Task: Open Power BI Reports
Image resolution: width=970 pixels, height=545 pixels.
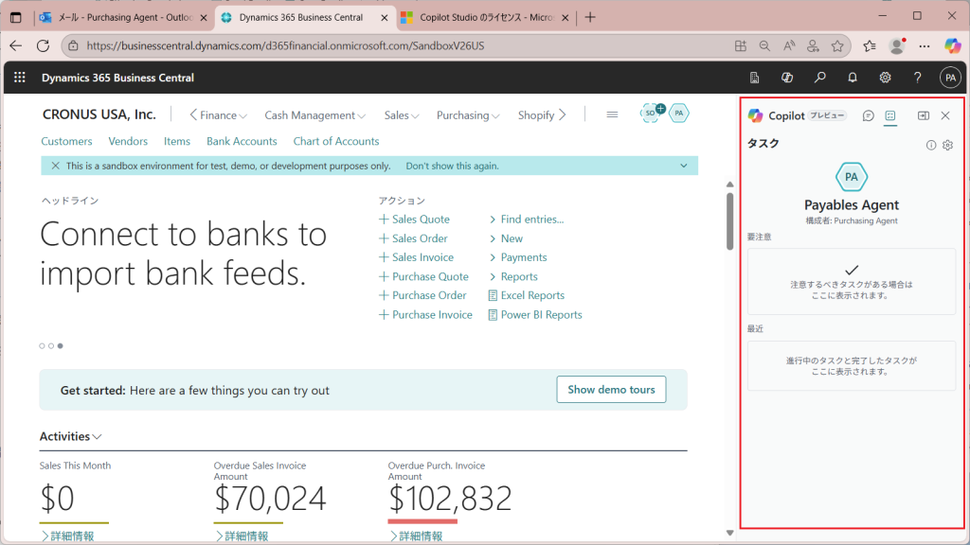Action: coord(535,314)
